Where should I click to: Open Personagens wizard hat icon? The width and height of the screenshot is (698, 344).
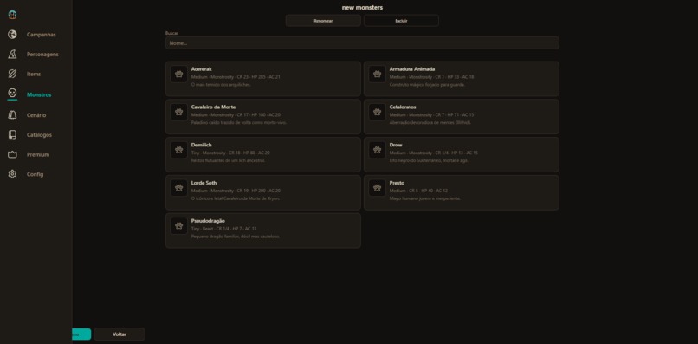[12, 55]
